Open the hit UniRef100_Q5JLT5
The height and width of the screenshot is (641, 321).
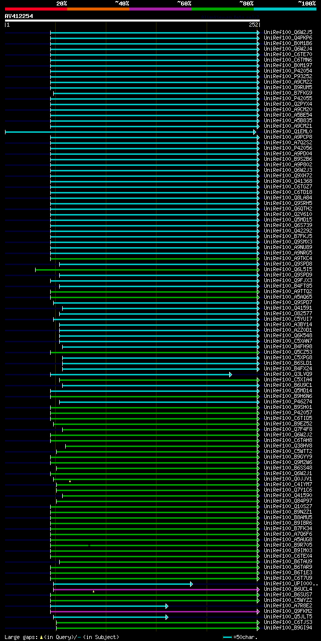pos(288,616)
